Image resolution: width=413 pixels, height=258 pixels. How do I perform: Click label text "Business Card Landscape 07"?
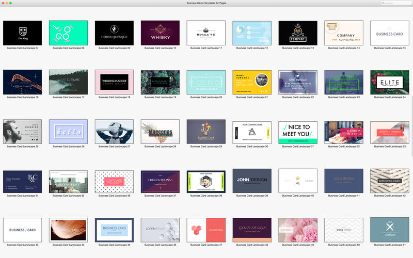point(22,48)
